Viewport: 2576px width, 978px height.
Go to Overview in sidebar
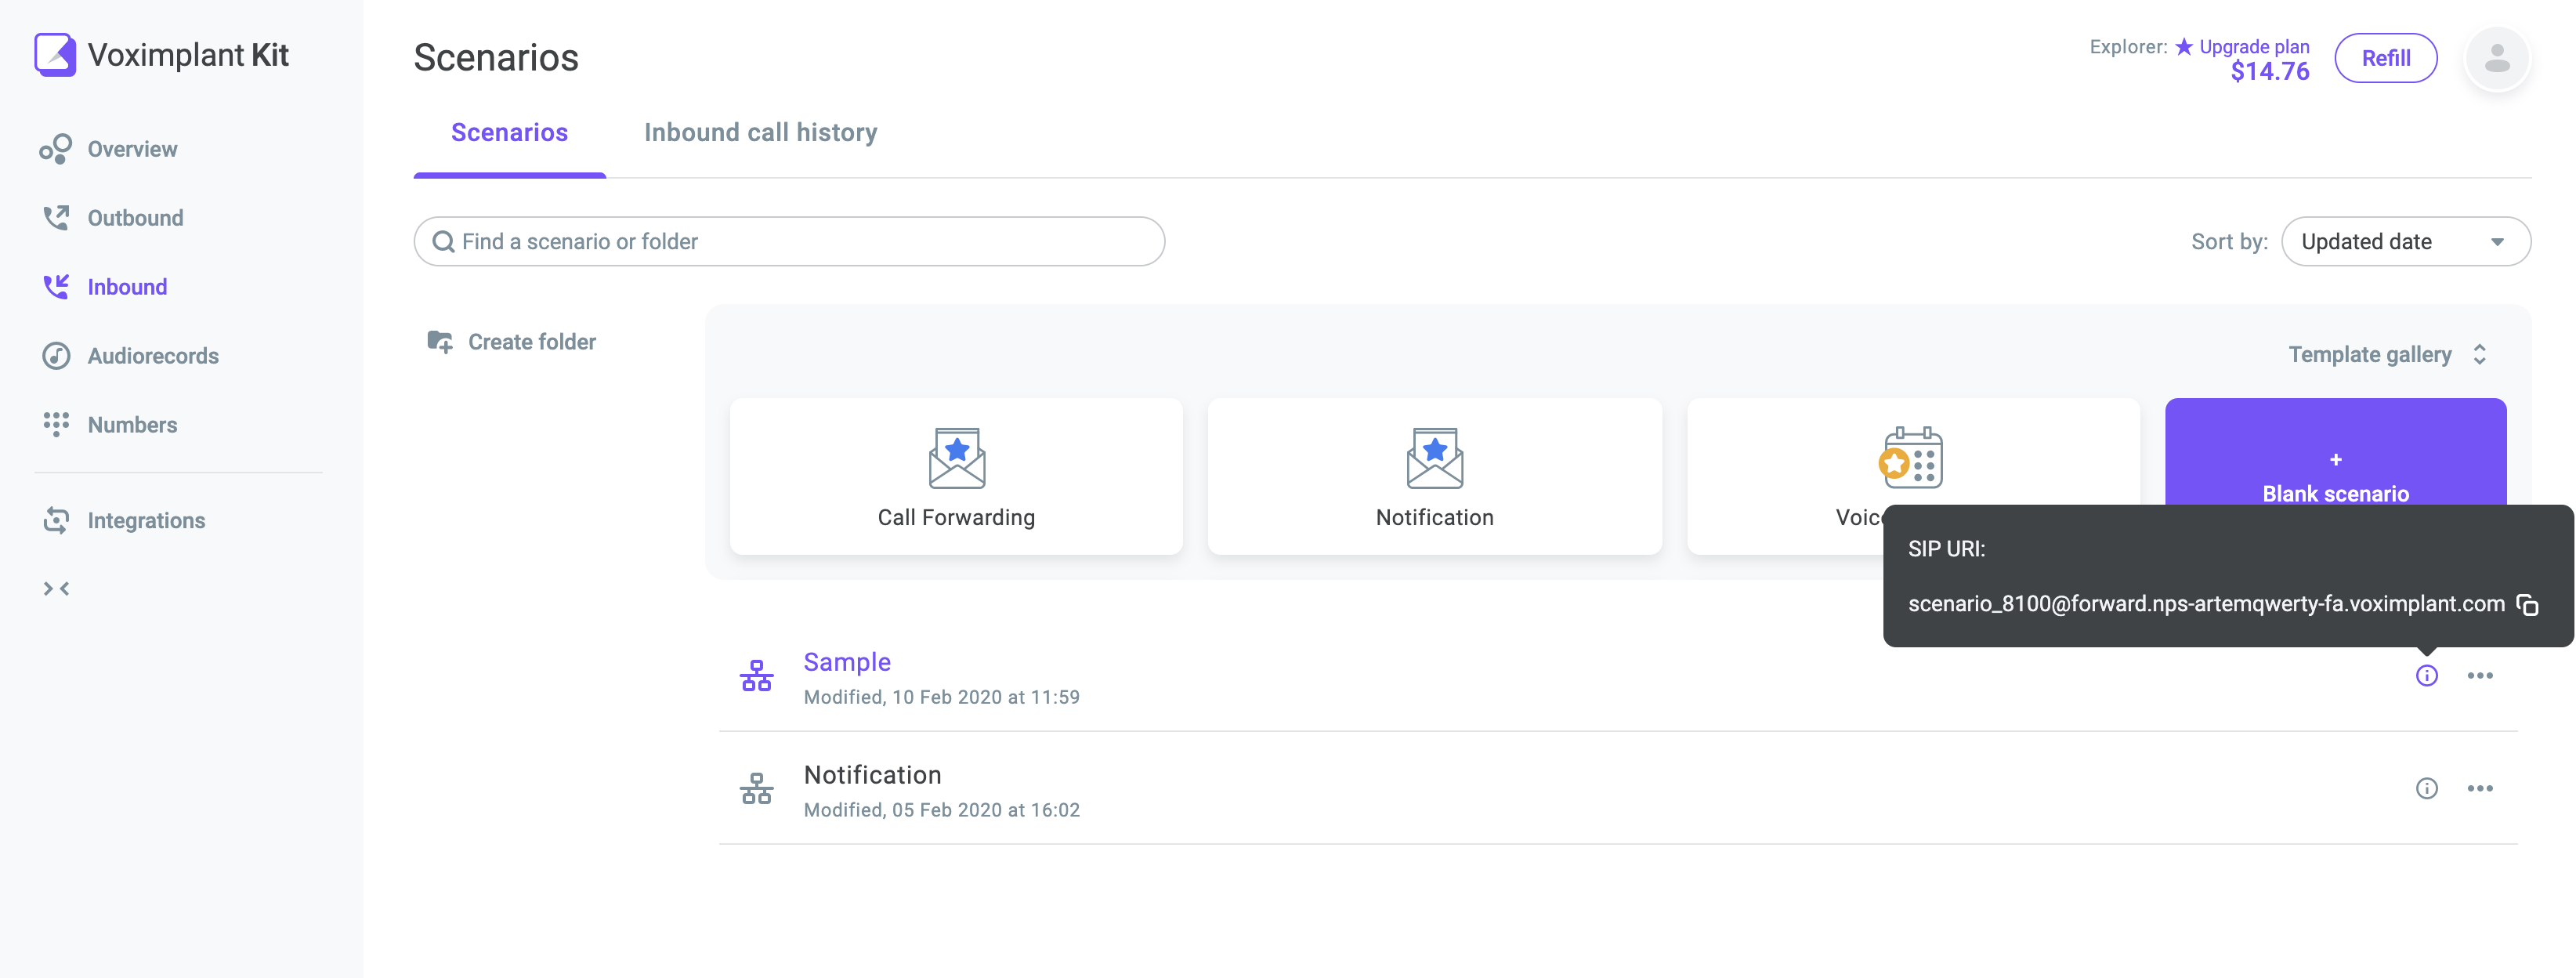click(x=133, y=149)
